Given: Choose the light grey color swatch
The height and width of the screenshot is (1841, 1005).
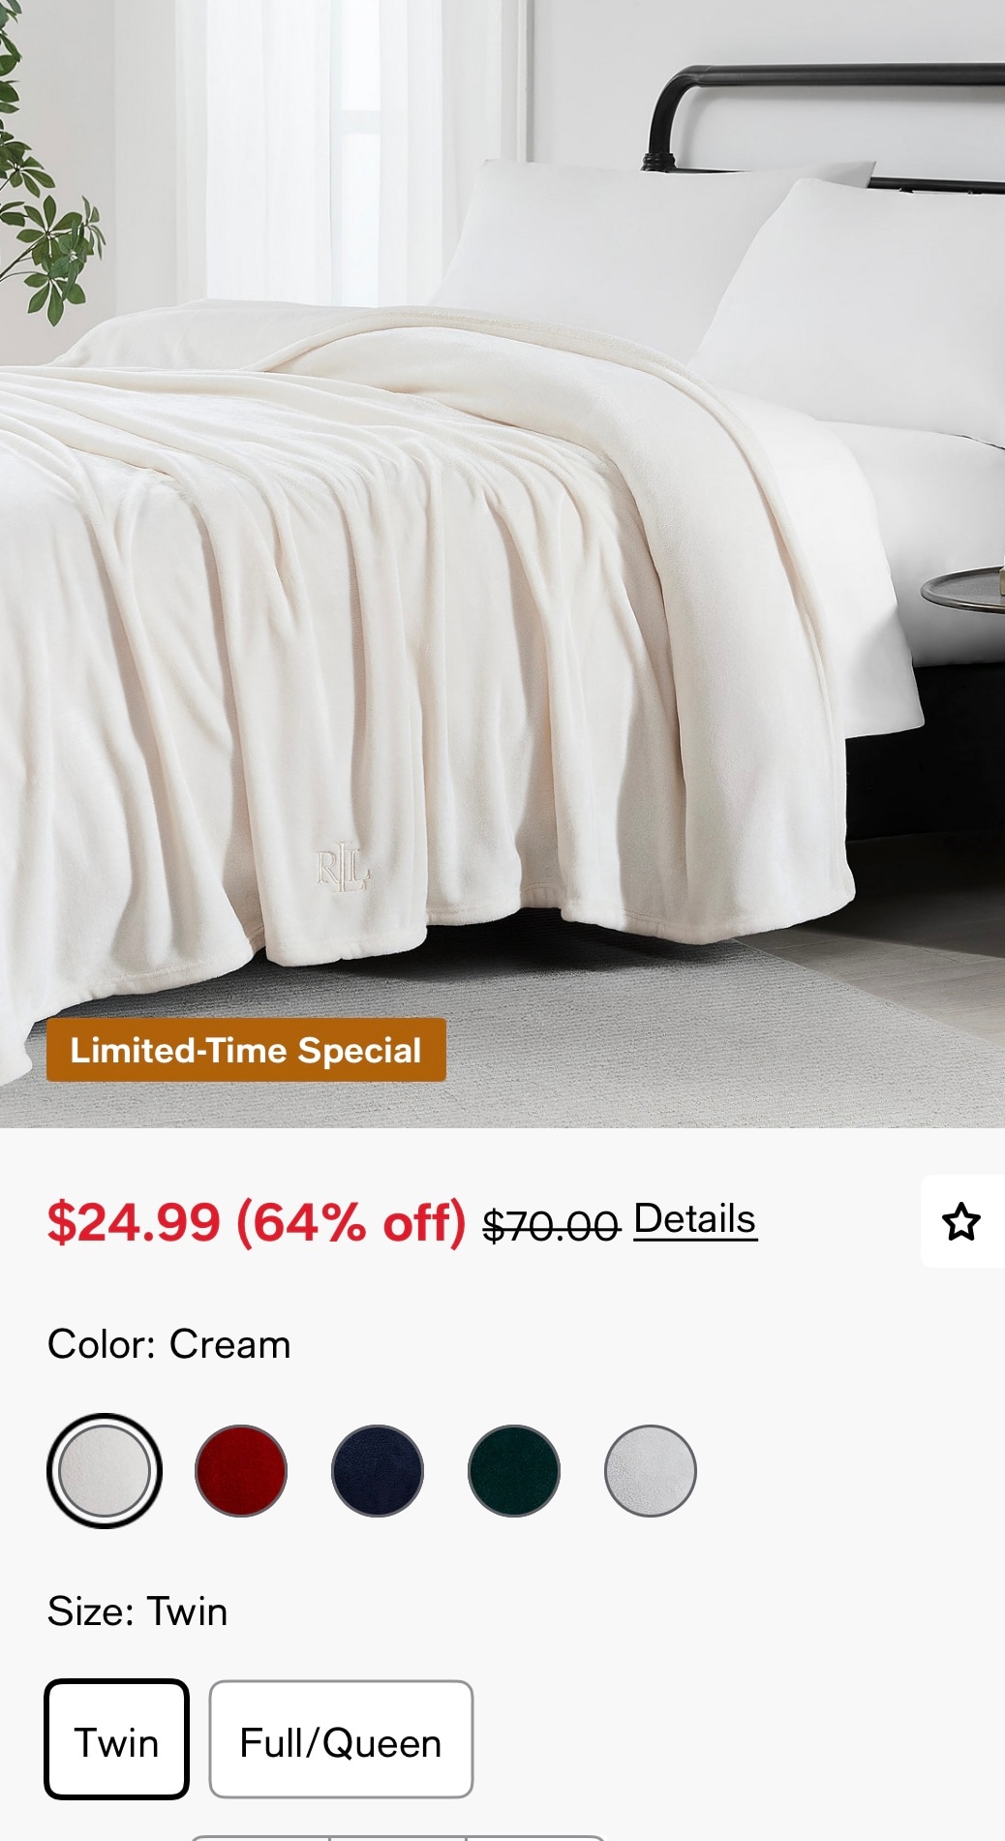Looking at the screenshot, I should (651, 1471).
